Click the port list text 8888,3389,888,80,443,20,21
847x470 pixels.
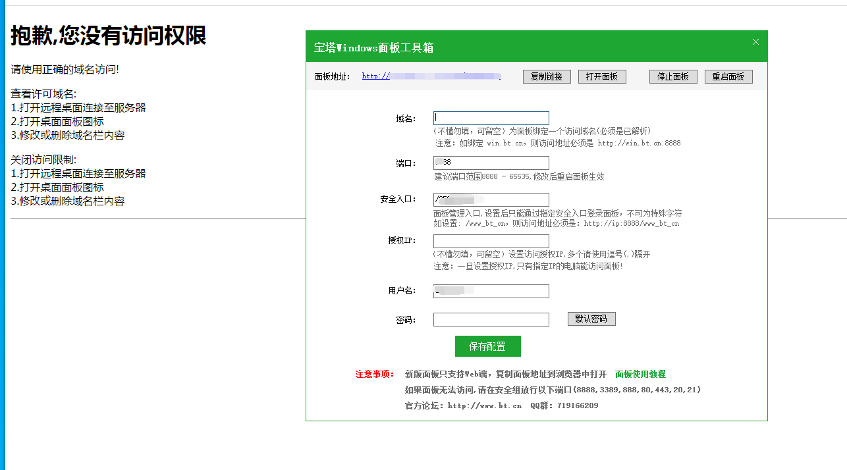pyautogui.click(x=637, y=390)
